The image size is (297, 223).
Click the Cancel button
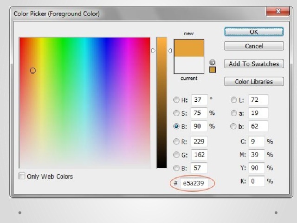point(254,46)
